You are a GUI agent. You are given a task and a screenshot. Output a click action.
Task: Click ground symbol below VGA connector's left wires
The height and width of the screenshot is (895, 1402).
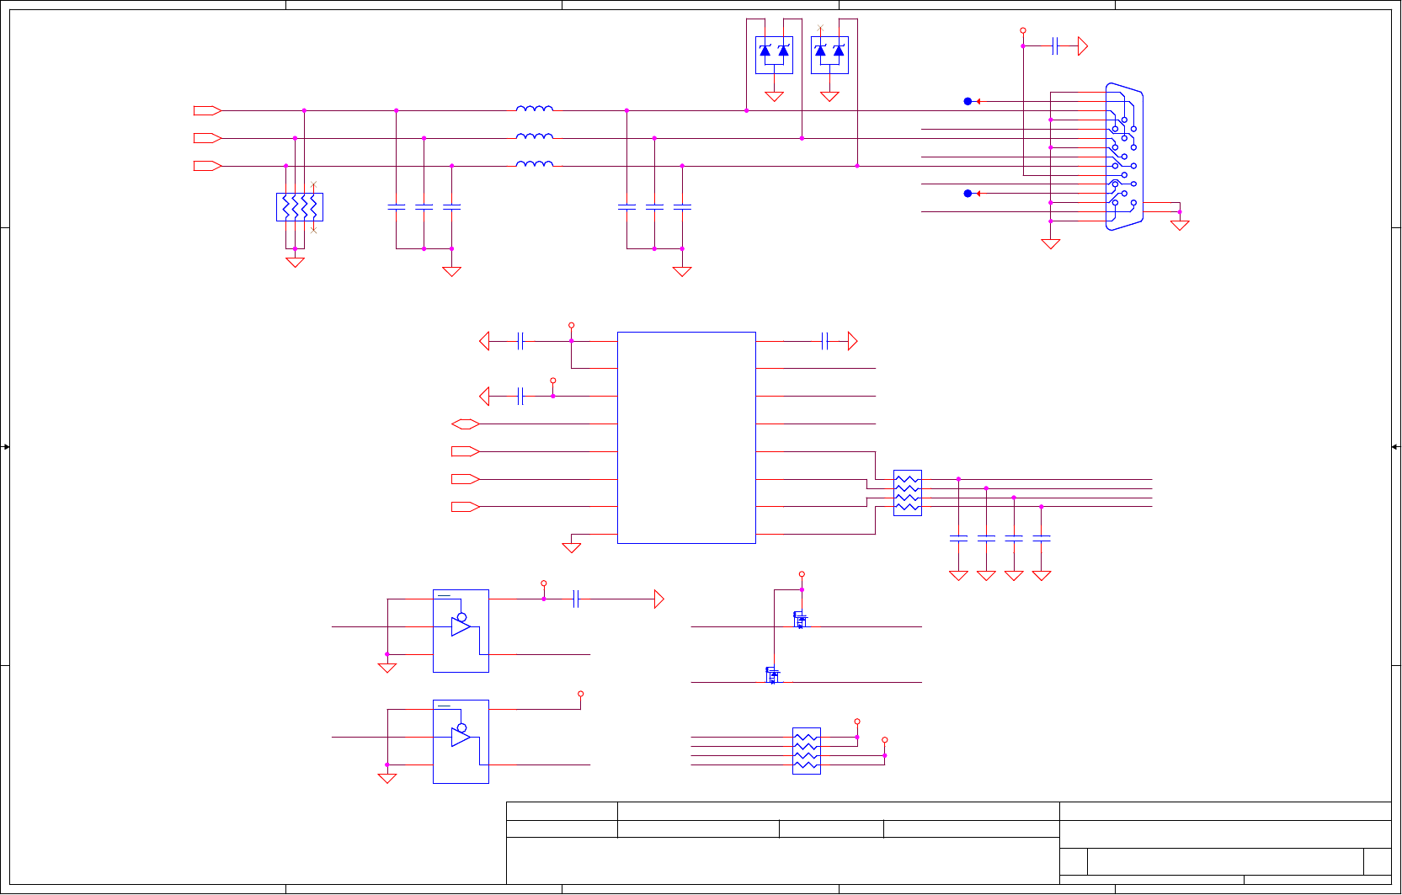point(1050,244)
